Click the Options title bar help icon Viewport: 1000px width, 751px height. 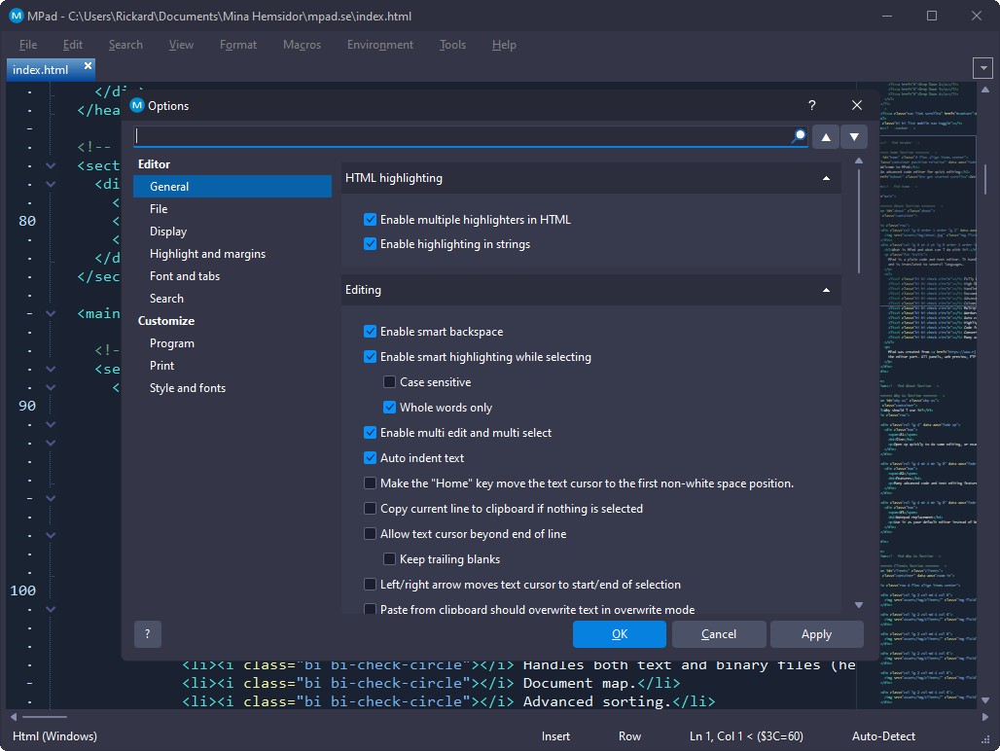click(x=812, y=106)
